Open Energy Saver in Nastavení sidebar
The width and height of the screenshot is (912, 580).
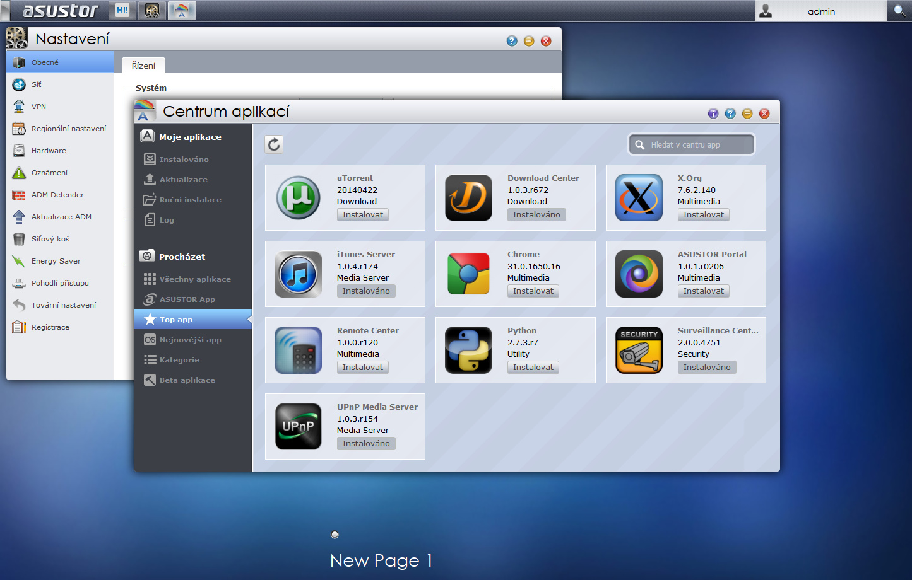[x=60, y=261]
